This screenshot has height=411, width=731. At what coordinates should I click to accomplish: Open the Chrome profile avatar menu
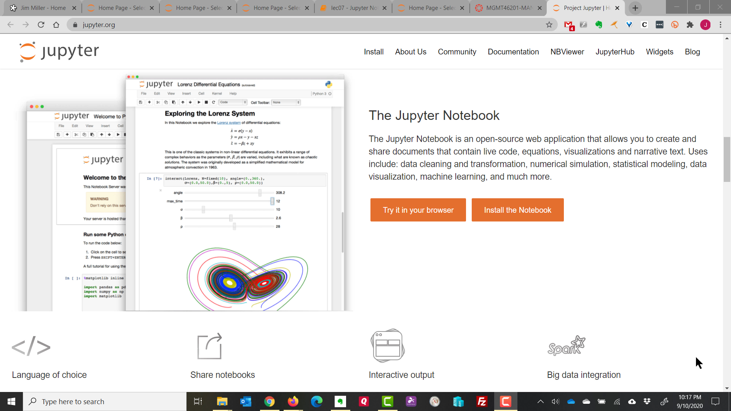[705, 25]
